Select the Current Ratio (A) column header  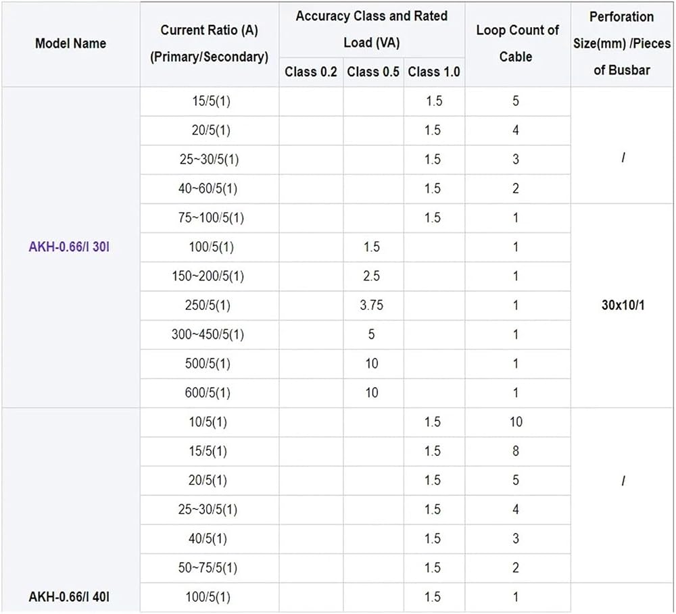pyautogui.click(x=209, y=43)
